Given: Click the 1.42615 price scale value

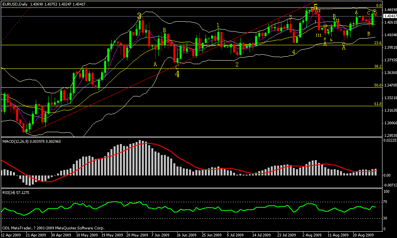Looking at the screenshot, I should point(390,22).
